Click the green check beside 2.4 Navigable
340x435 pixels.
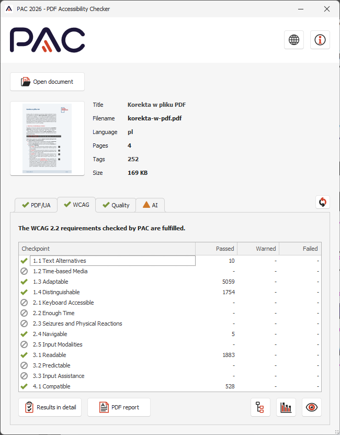24,334
